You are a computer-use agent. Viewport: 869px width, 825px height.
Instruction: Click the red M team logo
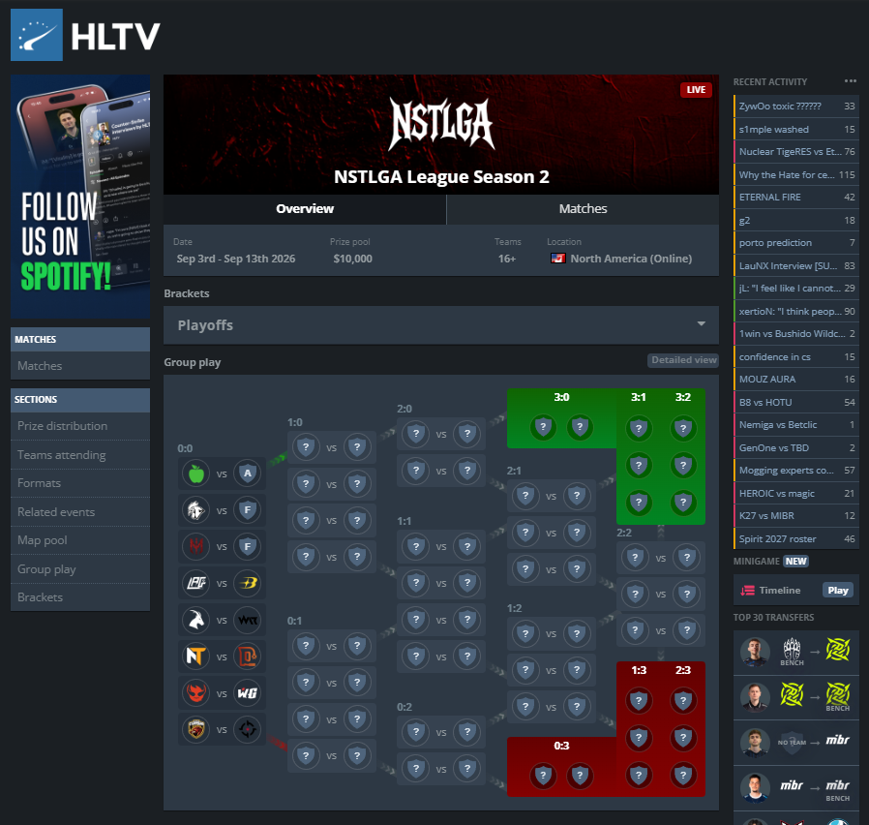coord(196,547)
